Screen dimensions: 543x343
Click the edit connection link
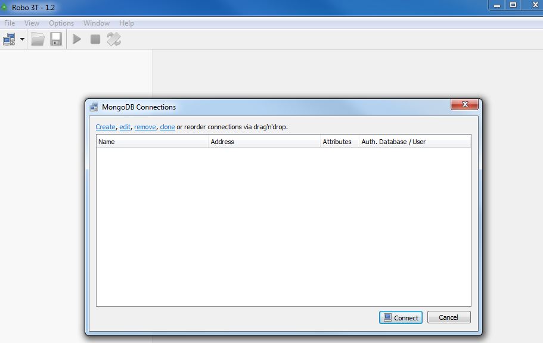[125, 127]
